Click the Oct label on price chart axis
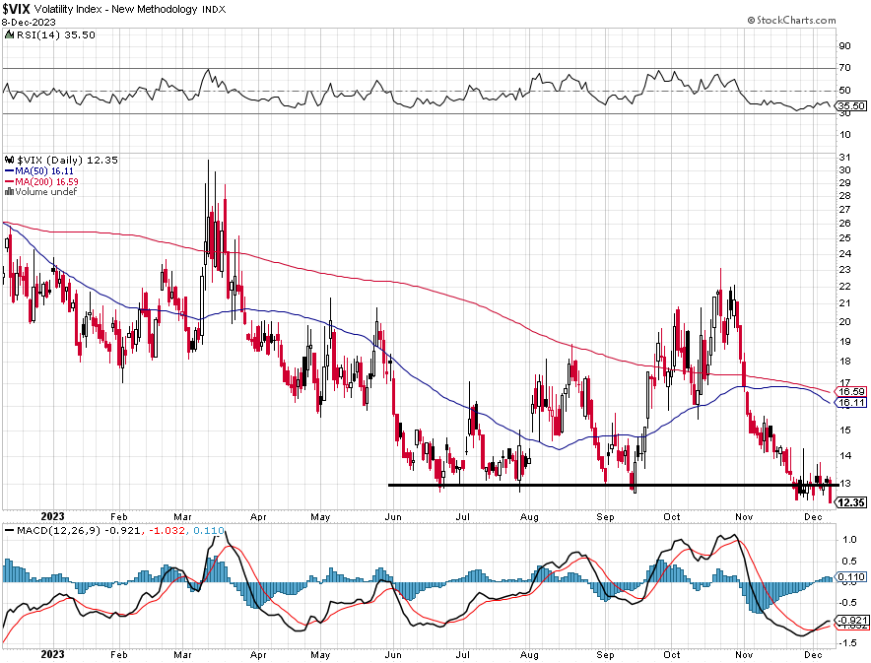The width and height of the screenshot is (871, 663). [672, 516]
